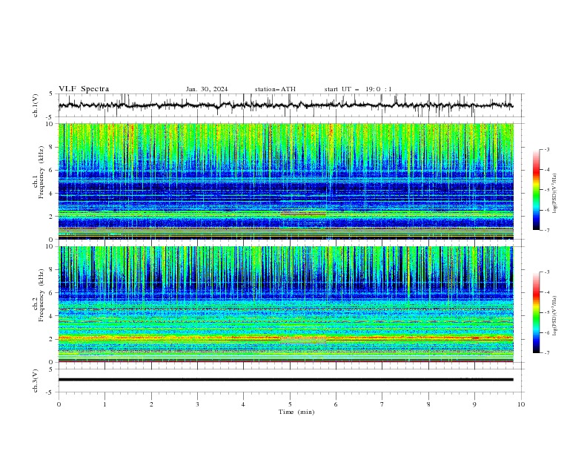Click time axis tick label "3"
This screenshot has height=454, width=587.
click(197, 404)
